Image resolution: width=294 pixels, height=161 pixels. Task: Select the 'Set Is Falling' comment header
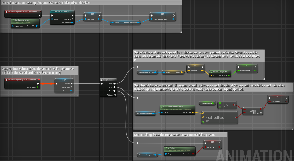(180, 135)
